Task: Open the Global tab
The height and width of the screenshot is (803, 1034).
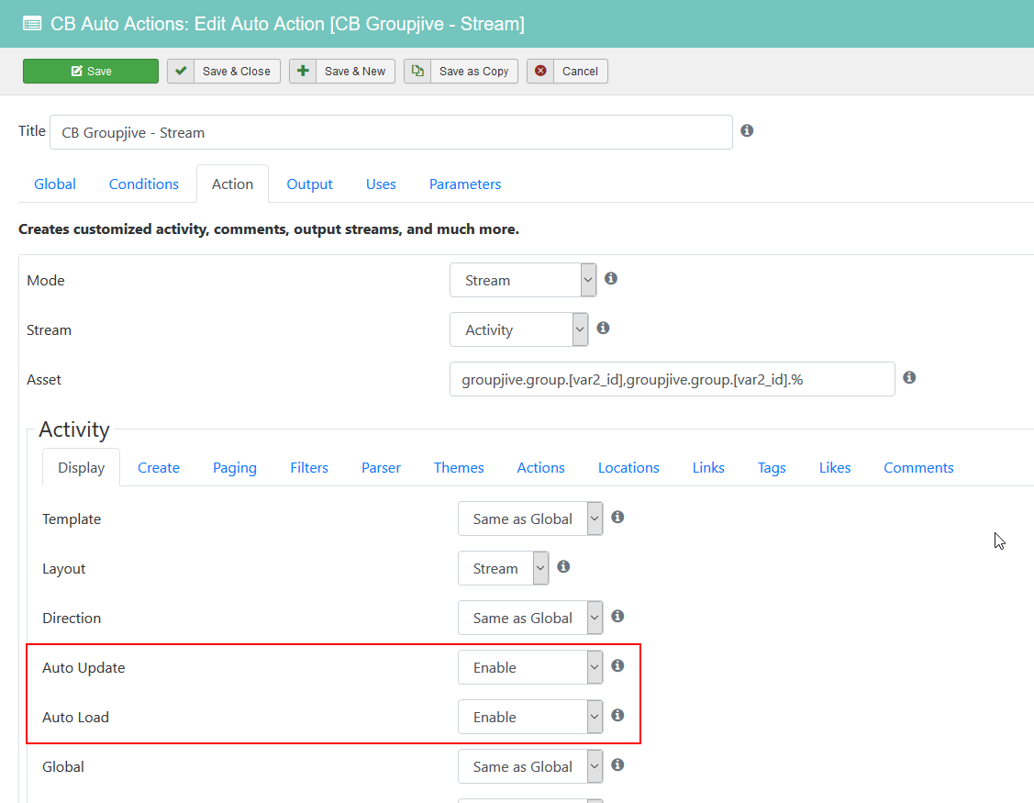Action: coord(55,184)
